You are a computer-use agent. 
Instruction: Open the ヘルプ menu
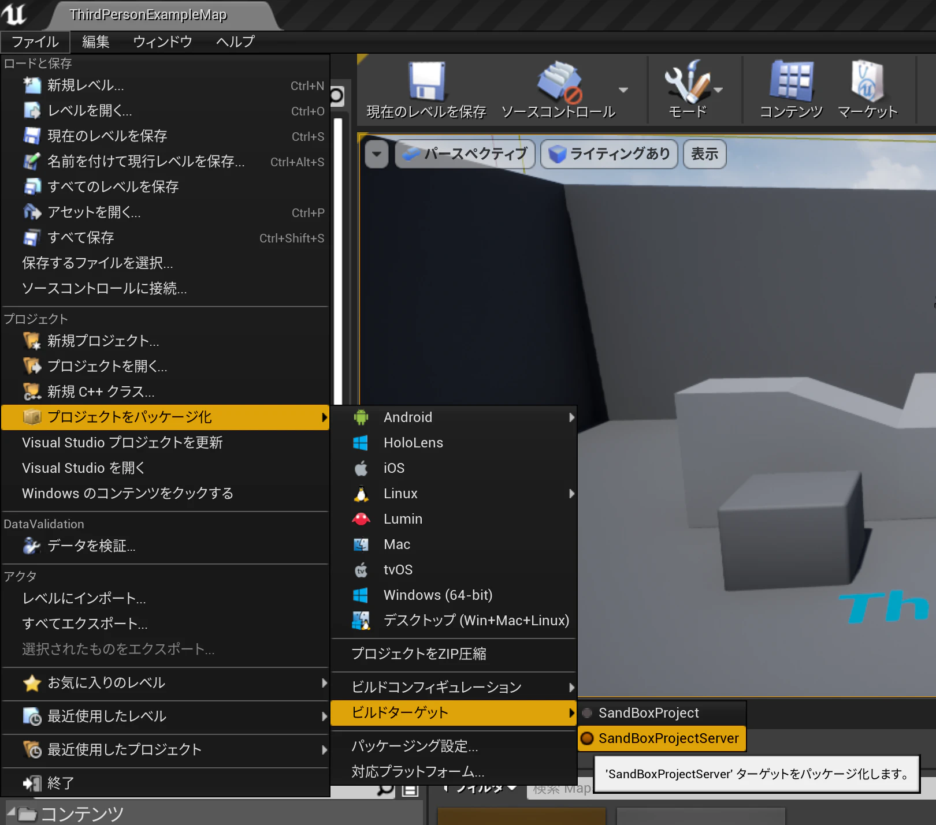click(235, 42)
